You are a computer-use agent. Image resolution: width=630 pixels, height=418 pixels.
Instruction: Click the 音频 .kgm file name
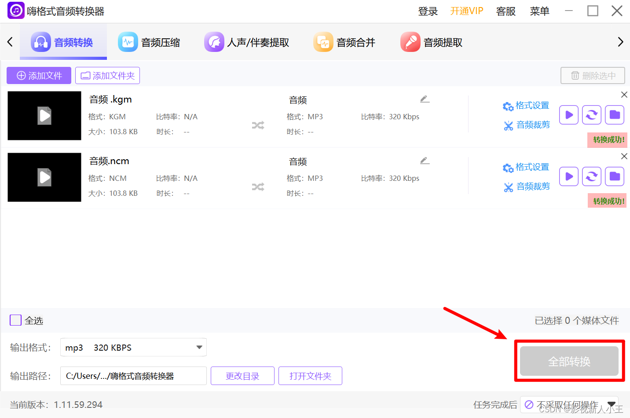[110, 99]
